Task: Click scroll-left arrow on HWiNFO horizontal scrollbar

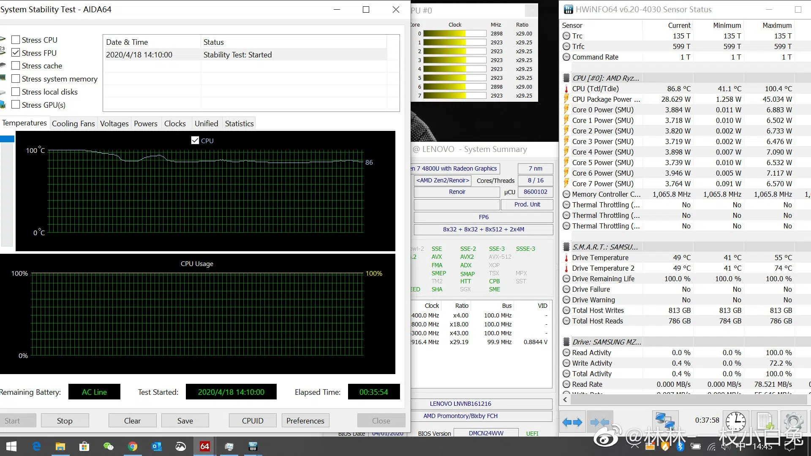Action: [566, 399]
